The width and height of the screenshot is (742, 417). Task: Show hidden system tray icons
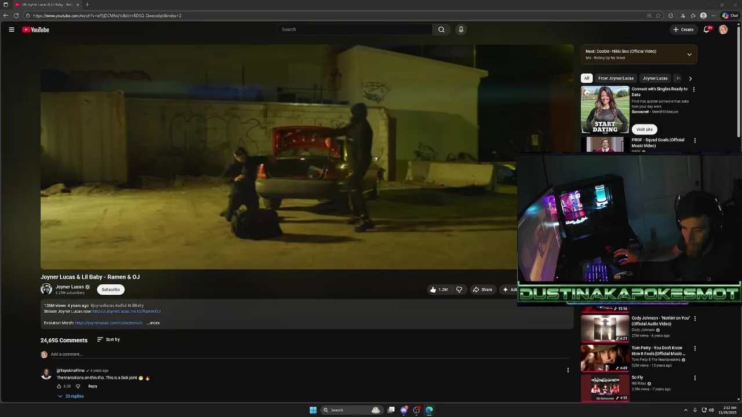click(686, 410)
